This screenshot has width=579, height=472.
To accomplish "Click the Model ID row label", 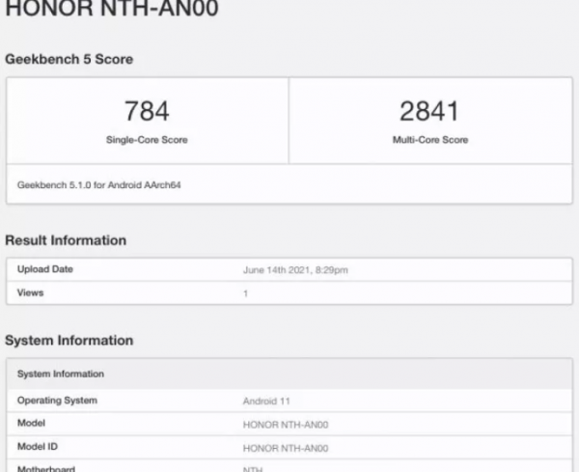I will pos(38,447).
